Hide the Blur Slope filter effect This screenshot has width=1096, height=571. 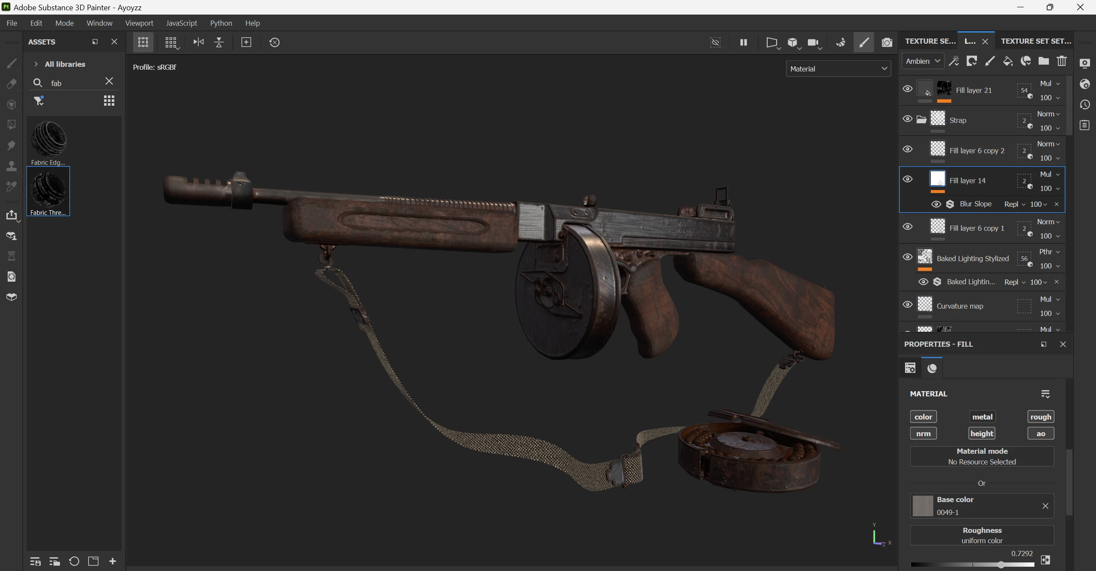click(x=936, y=204)
